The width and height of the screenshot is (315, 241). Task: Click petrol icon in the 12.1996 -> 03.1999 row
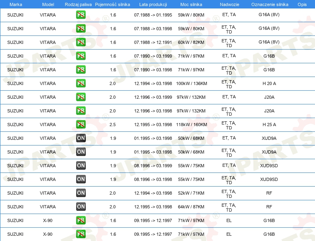pos(81,97)
